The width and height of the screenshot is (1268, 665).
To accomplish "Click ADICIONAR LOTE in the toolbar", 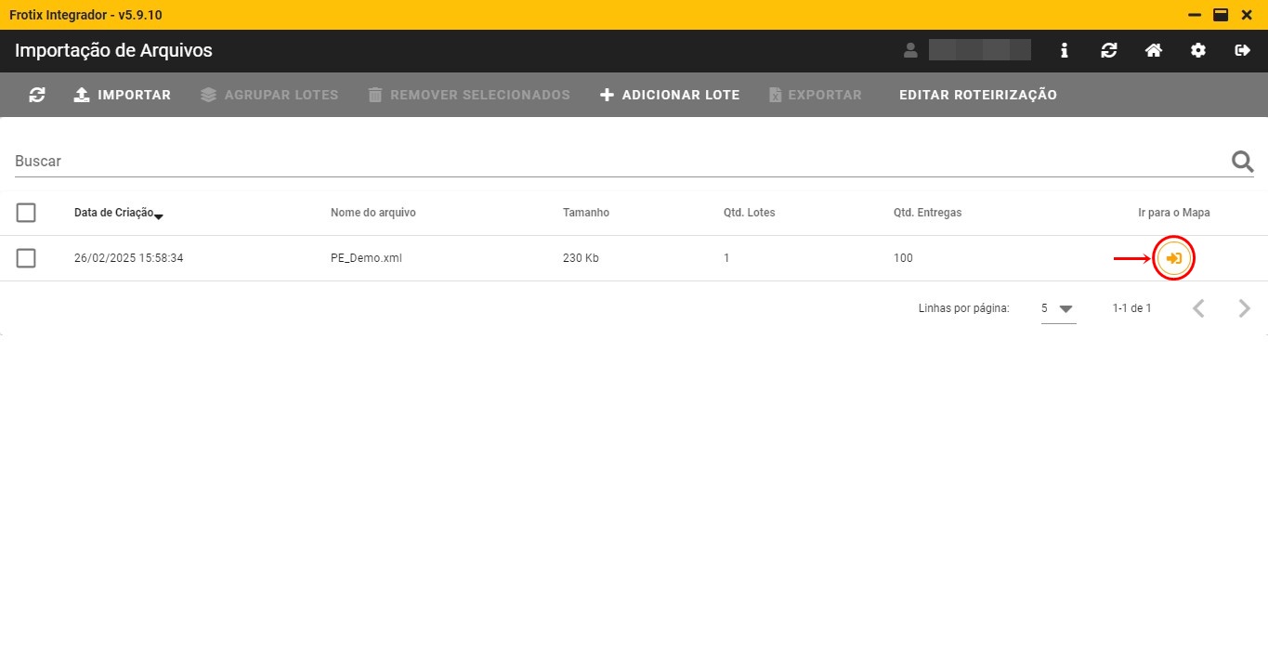I will click(x=670, y=95).
